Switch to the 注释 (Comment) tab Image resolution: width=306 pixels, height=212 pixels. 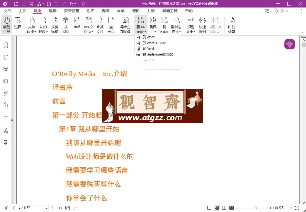click(90, 11)
